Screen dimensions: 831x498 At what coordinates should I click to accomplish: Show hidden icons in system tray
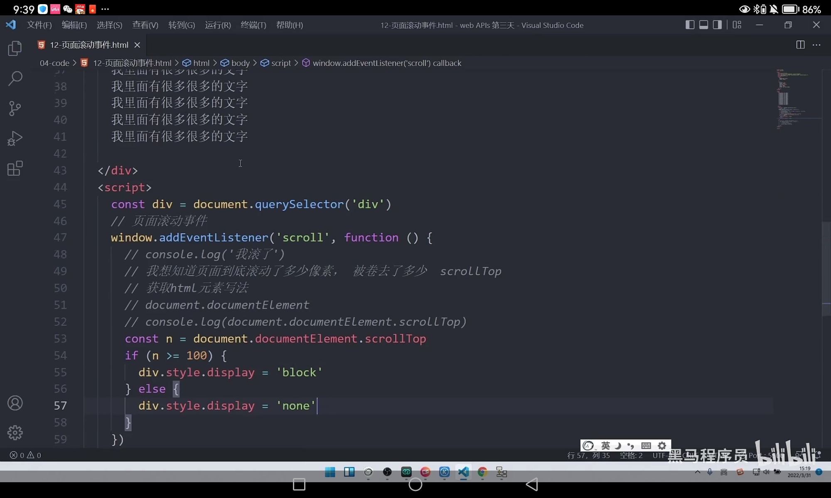coord(697,472)
